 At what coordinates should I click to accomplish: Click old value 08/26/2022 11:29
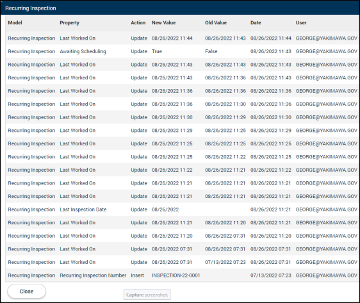coord(225,117)
